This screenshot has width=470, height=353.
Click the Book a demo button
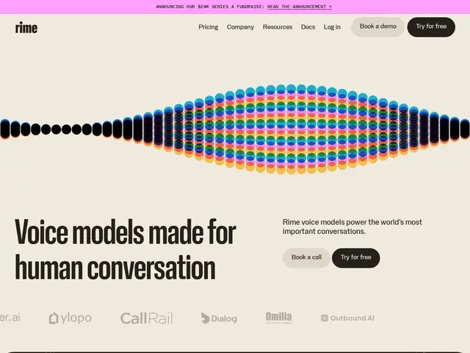coord(378,27)
